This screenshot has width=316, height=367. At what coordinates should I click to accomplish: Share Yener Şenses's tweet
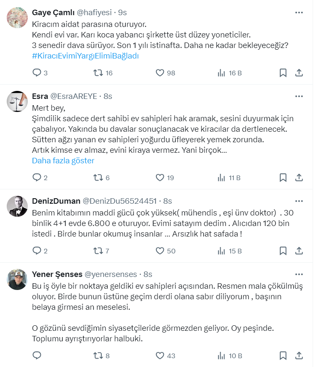[x=299, y=356]
